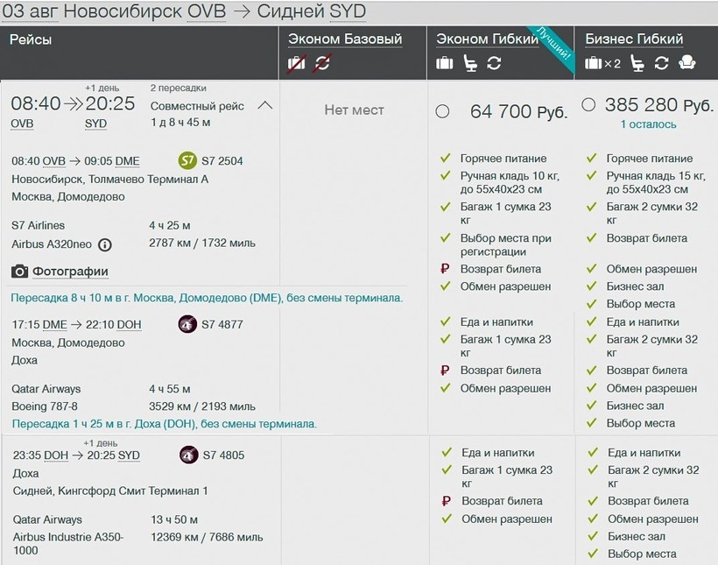Screen dimensions: 718x565
Task: Click the business lounge armchair icon
Action: point(688,63)
